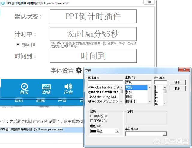Click style list scroll-up arrow
The width and height of the screenshot is (192, 148).
(x=150, y=87)
